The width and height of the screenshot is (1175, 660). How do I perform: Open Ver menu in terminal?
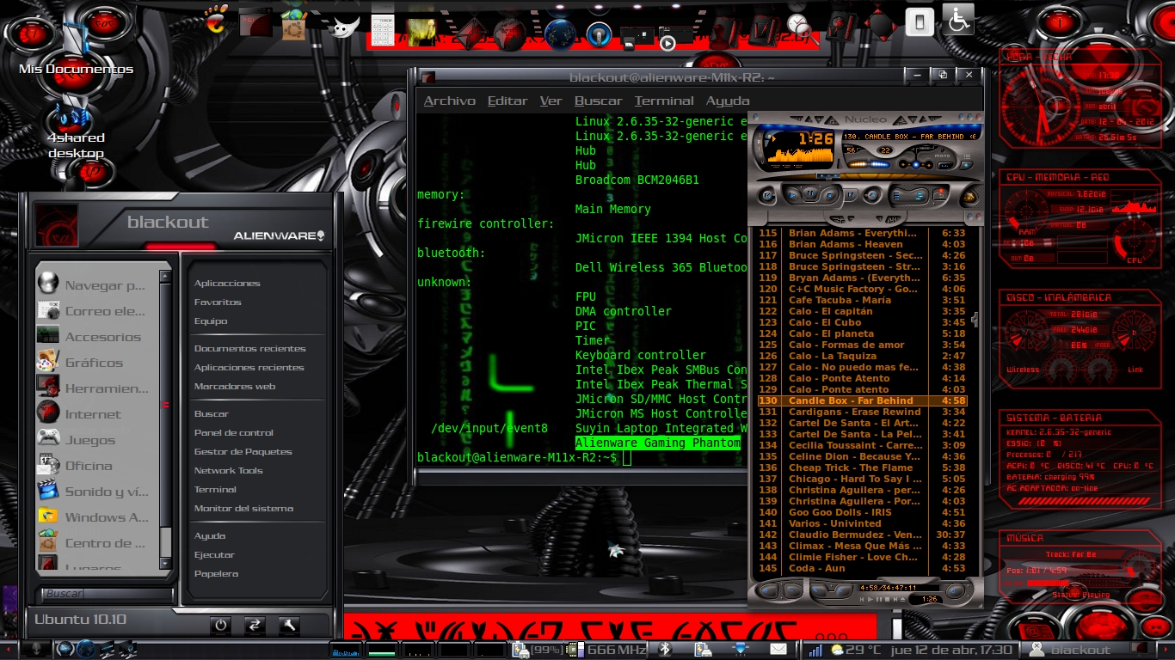click(x=551, y=101)
